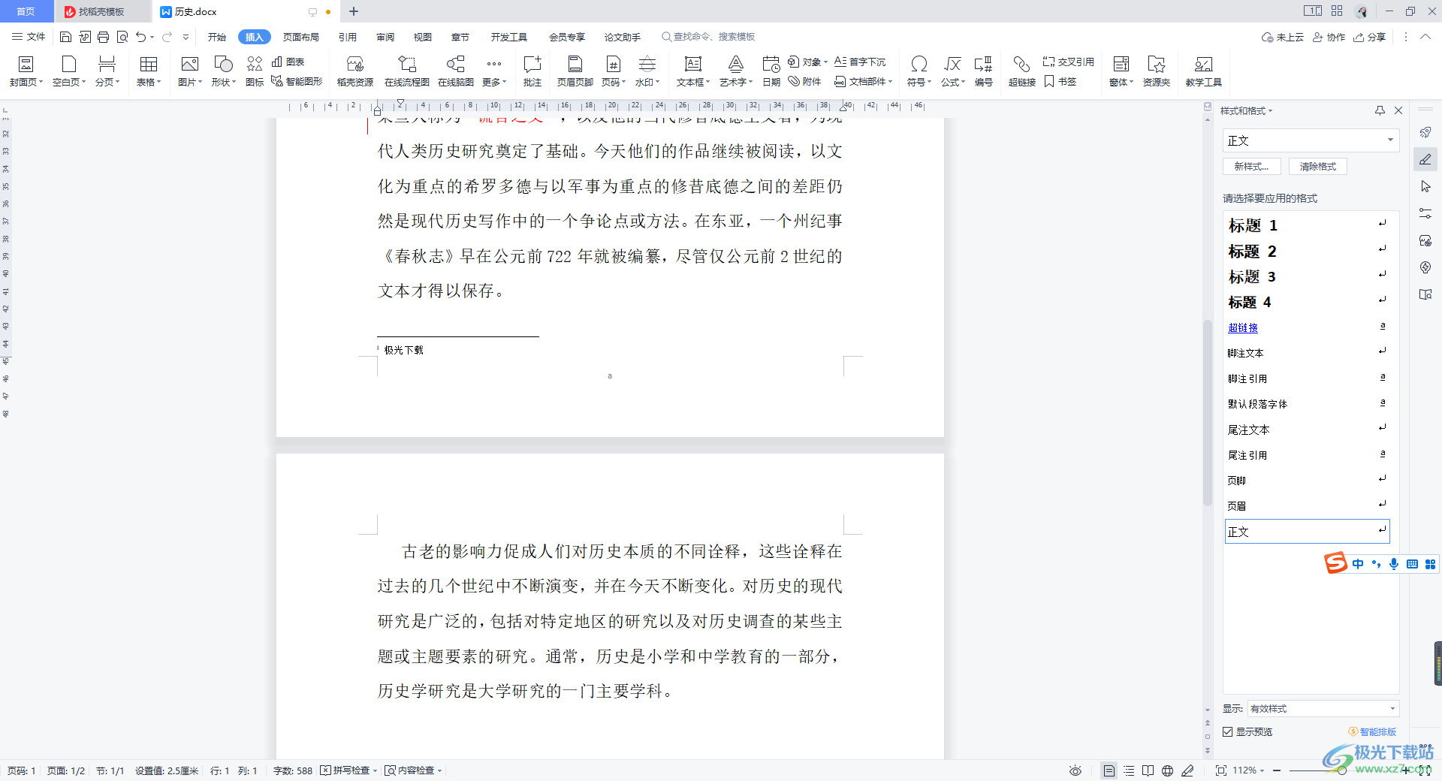Viewport: 1442px width, 781px height.
Task: Click the 分享 share button
Action: 1370,37
